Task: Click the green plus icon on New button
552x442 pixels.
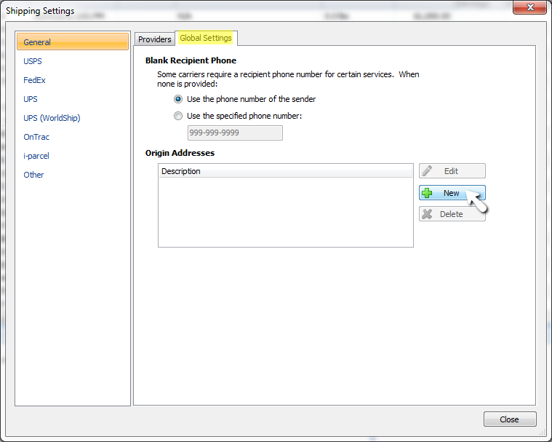Action: click(x=427, y=193)
